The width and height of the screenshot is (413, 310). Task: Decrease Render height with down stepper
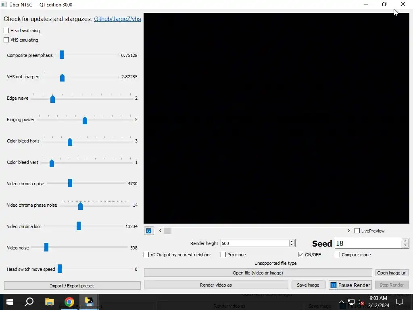292,245
